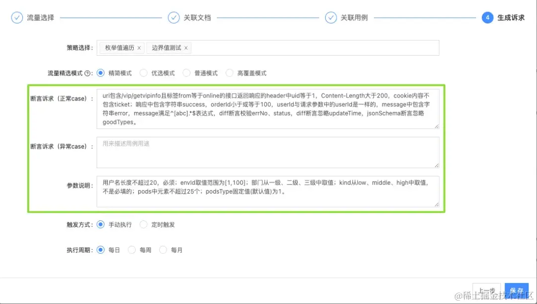Remove the 边界值测试 strategy tag
Viewport: 537px width, 304px height.
pyautogui.click(x=186, y=48)
